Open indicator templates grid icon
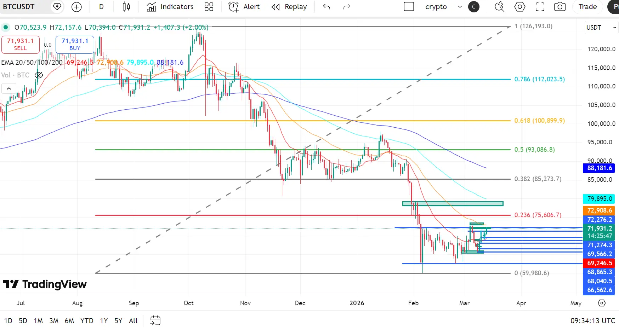The width and height of the screenshot is (619, 330). (x=209, y=7)
